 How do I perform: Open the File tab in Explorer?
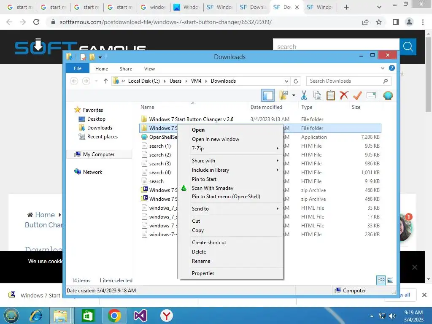(78, 68)
